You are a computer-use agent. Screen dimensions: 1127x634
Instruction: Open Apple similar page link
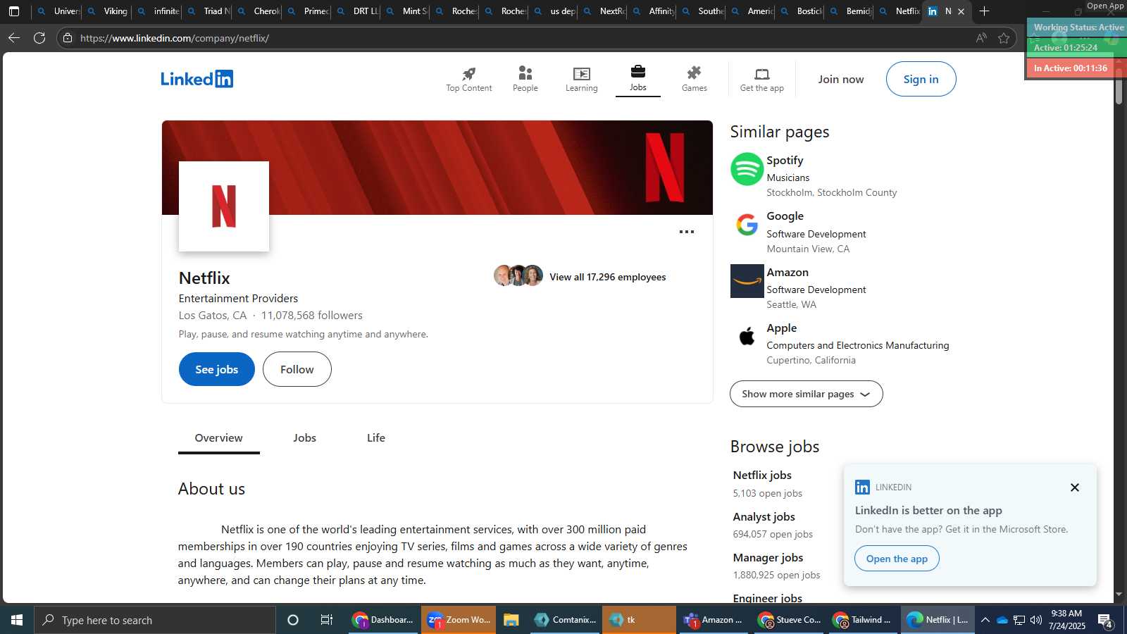pyautogui.click(x=782, y=328)
